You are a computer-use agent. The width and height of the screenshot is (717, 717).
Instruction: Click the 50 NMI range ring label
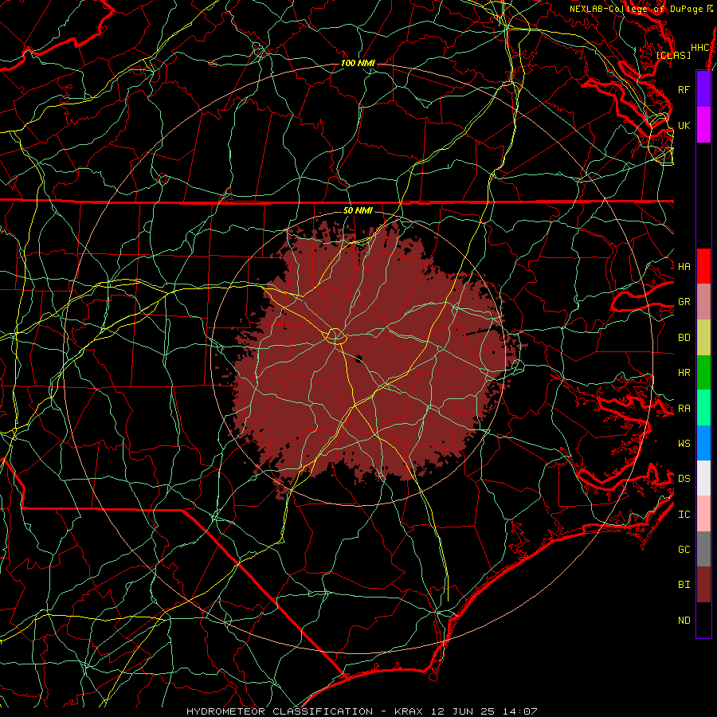pos(358,210)
